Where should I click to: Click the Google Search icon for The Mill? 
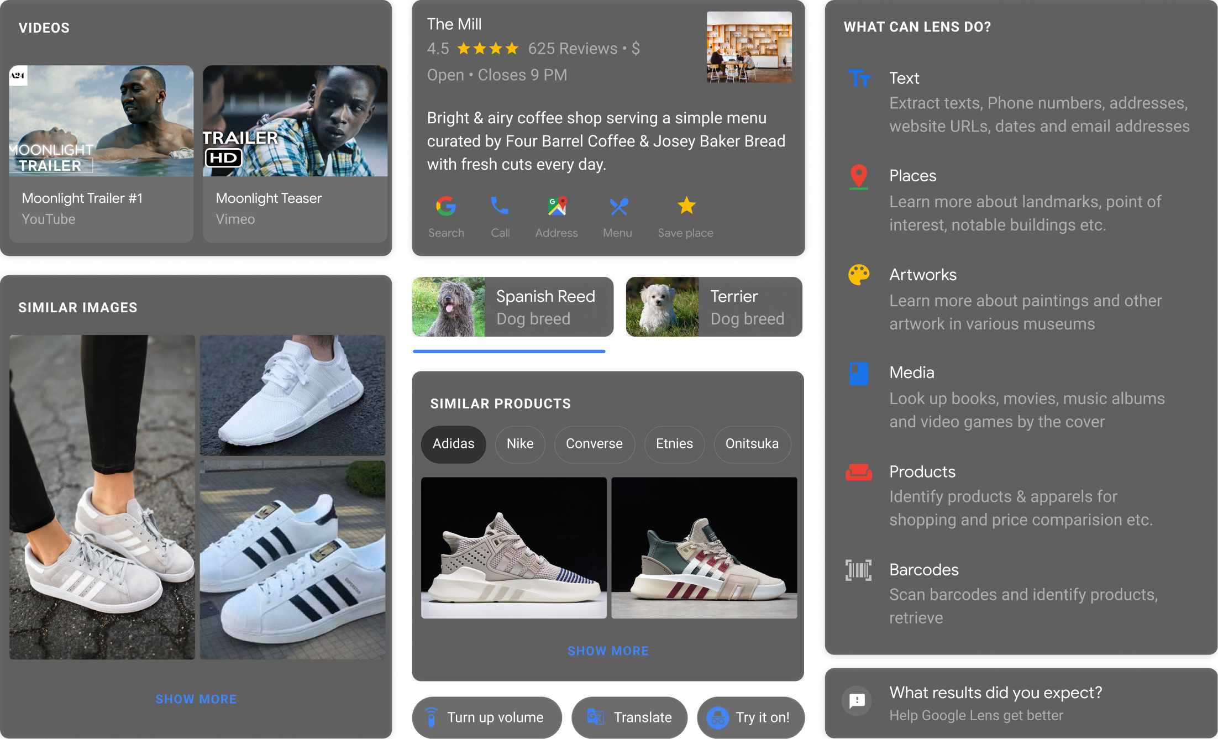click(x=446, y=206)
